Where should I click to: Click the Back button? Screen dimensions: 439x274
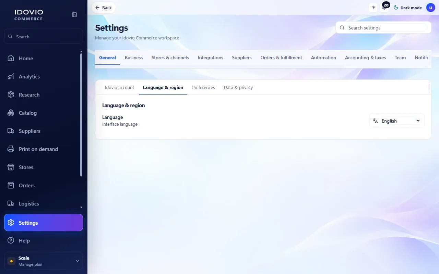pos(104,8)
